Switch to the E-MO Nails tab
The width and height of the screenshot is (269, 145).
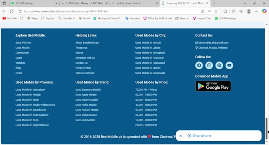click(x=85, y=3)
